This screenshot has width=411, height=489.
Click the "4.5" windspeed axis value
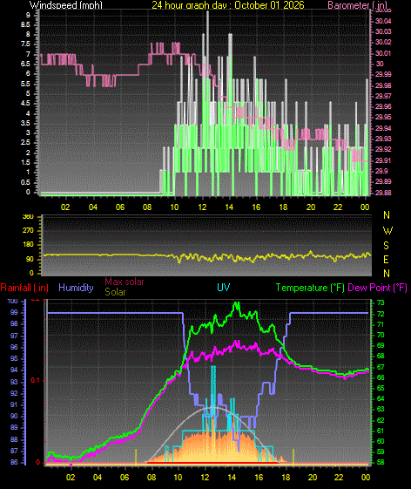[25, 104]
